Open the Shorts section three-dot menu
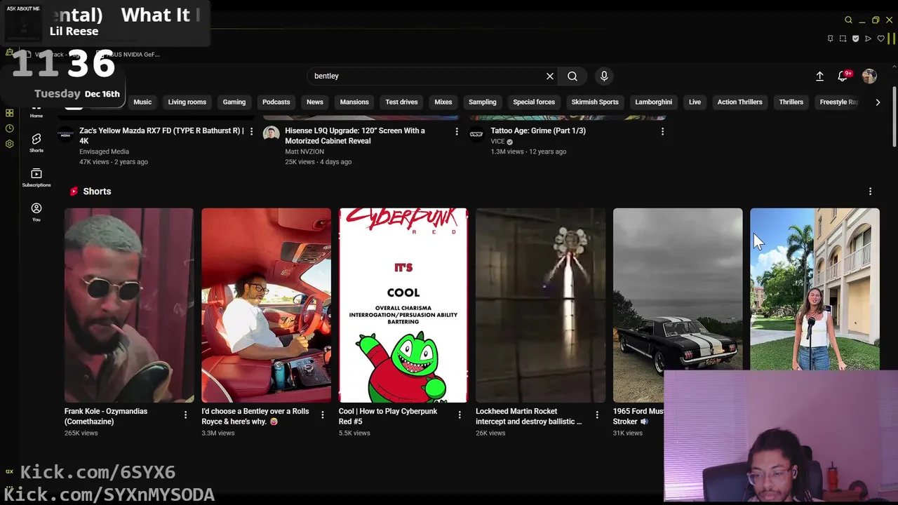This screenshot has width=898, height=505. pyautogui.click(x=870, y=191)
